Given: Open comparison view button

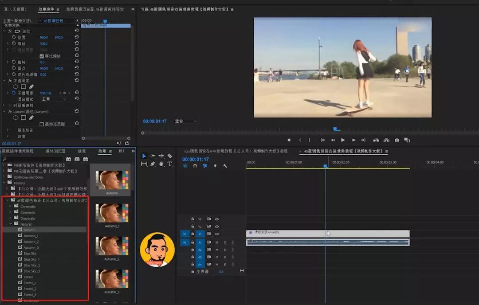Looking at the screenshot, I should pos(407,140).
